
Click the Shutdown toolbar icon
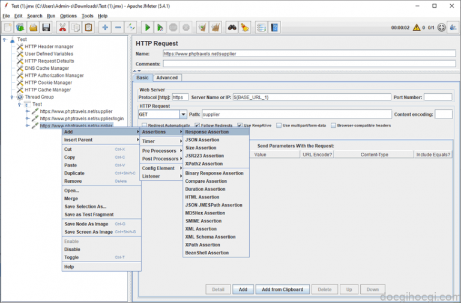coord(186,28)
